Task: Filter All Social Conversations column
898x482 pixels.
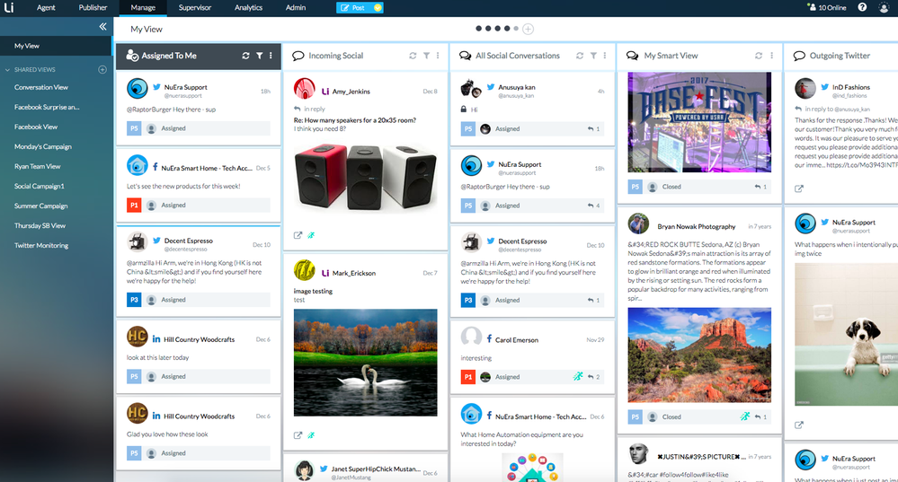Action: pos(594,56)
